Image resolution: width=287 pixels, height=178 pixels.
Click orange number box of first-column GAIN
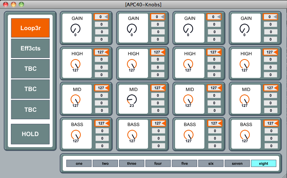click(101, 17)
